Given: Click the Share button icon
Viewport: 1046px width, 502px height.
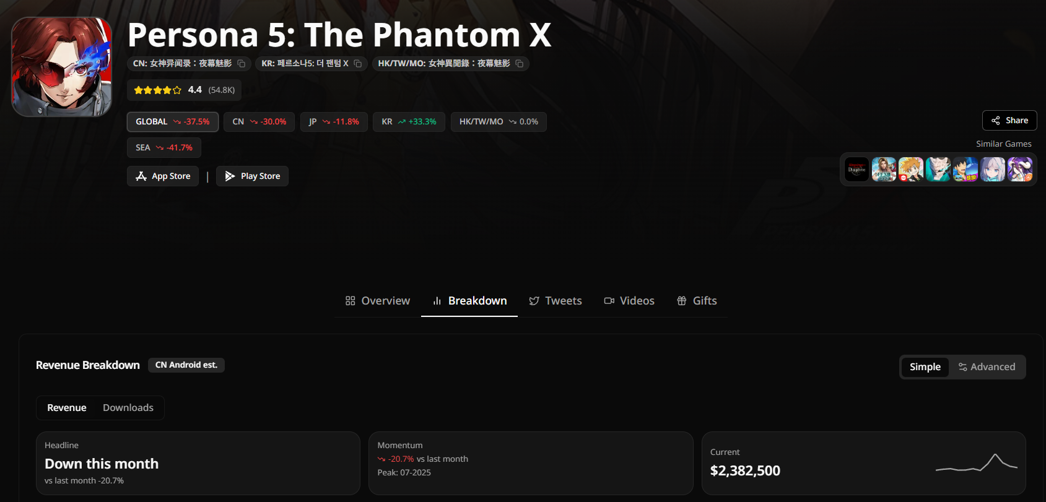Looking at the screenshot, I should pyautogui.click(x=996, y=121).
